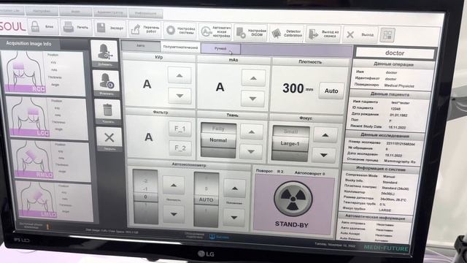Select filter F_2

coord(180,148)
